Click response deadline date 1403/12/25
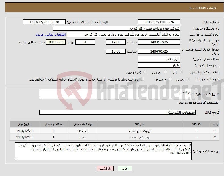Screen dimensions: 224x176 pos(159,42)
